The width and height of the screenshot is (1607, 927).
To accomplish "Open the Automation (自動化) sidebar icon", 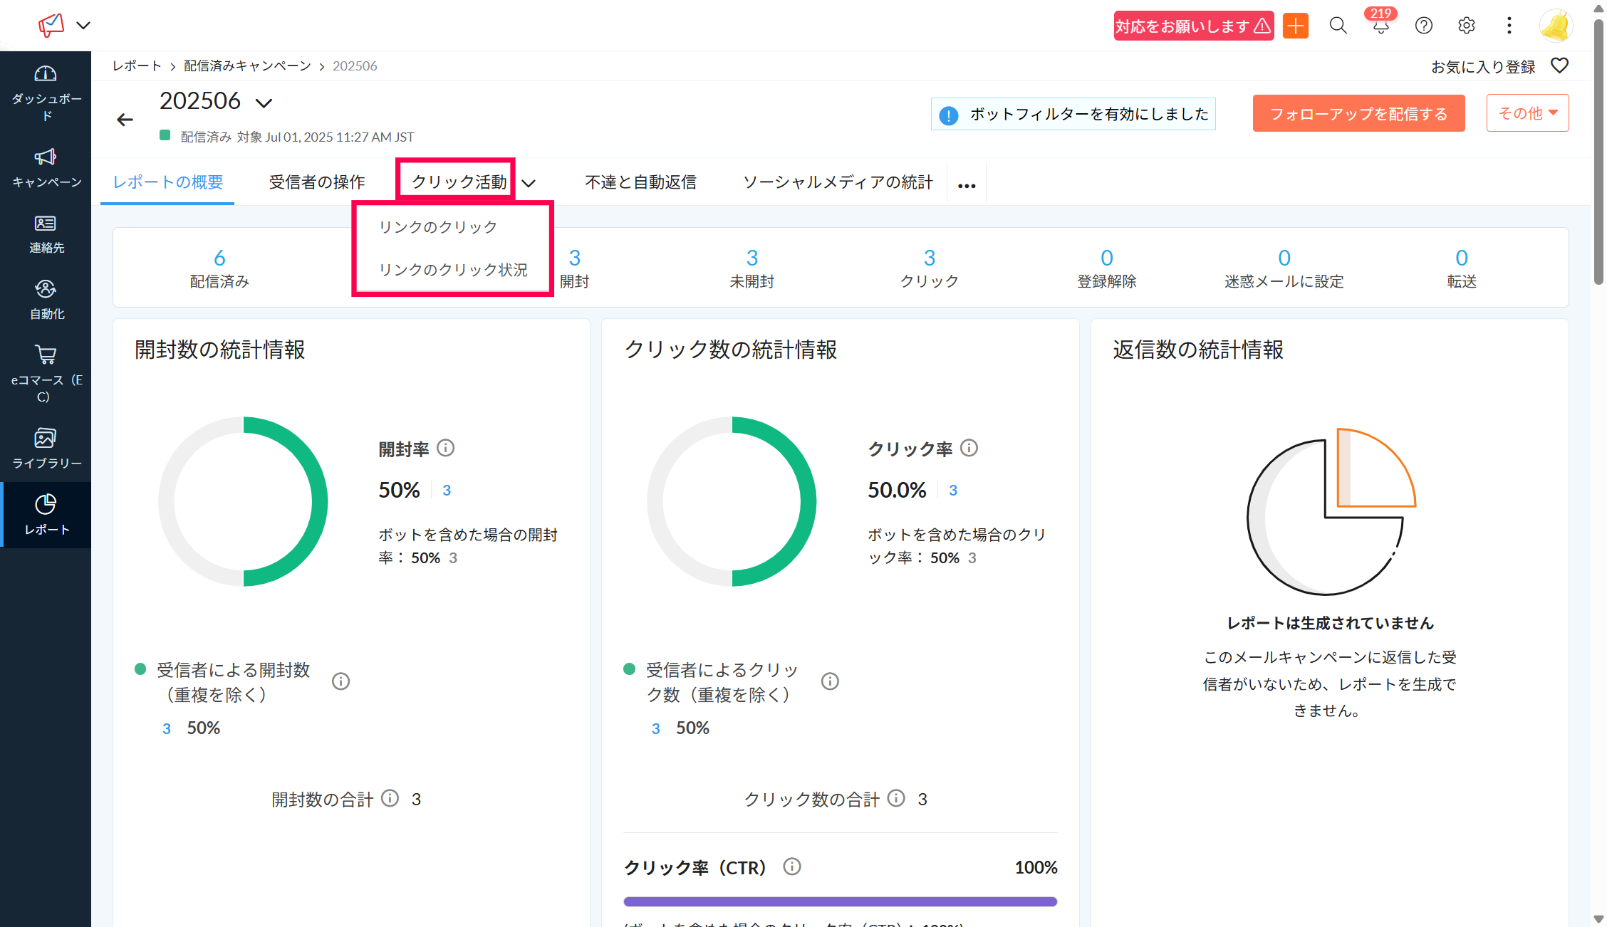I will click(x=46, y=289).
